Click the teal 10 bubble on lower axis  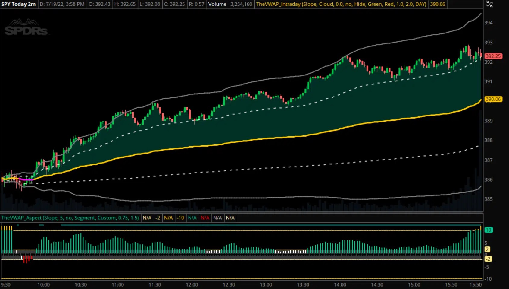488,230
